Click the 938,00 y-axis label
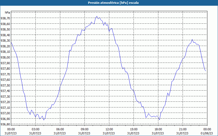This screenshot has width=218, height=136. 5,57
